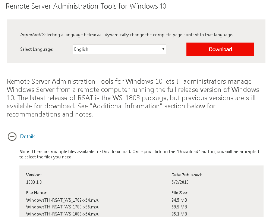Click the file size 69.9 MB
Image resolution: width=274 pixels, height=217 pixels.
click(x=179, y=207)
